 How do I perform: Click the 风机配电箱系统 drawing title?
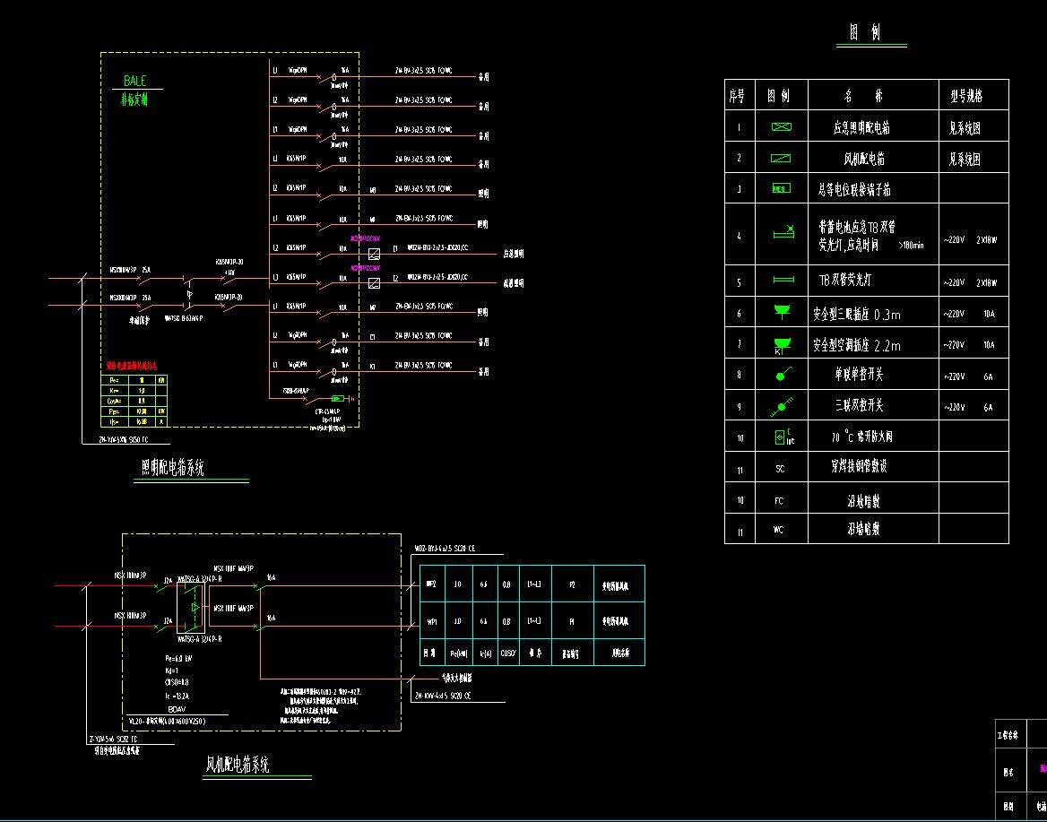pyautogui.click(x=238, y=765)
